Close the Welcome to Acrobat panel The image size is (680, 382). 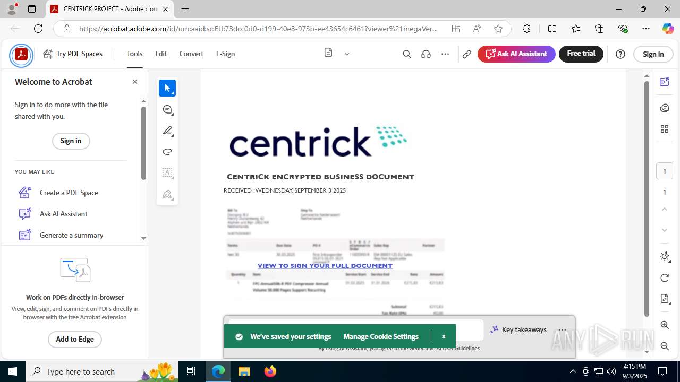tap(135, 82)
